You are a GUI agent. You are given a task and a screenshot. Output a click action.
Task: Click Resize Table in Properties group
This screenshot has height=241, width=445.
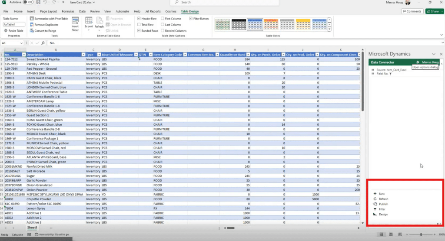pyautogui.click(x=13, y=31)
